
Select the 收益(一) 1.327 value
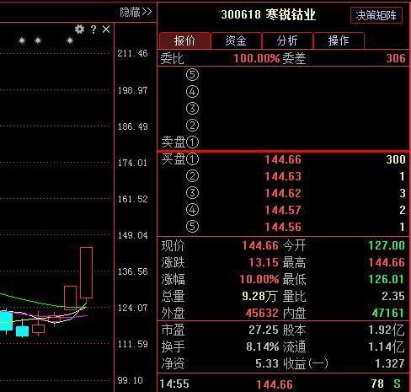pyautogui.click(x=390, y=363)
